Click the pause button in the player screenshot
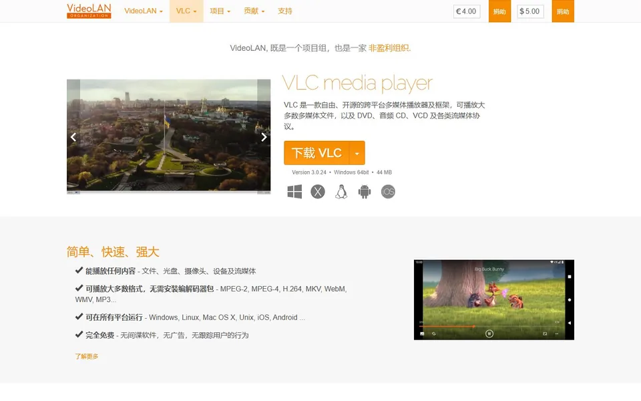 [x=489, y=333]
